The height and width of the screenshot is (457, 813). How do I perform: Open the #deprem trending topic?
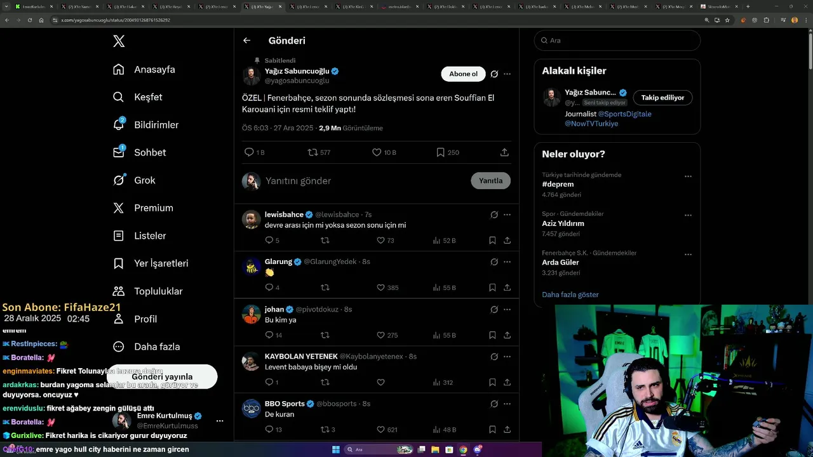tap(558, 184)
